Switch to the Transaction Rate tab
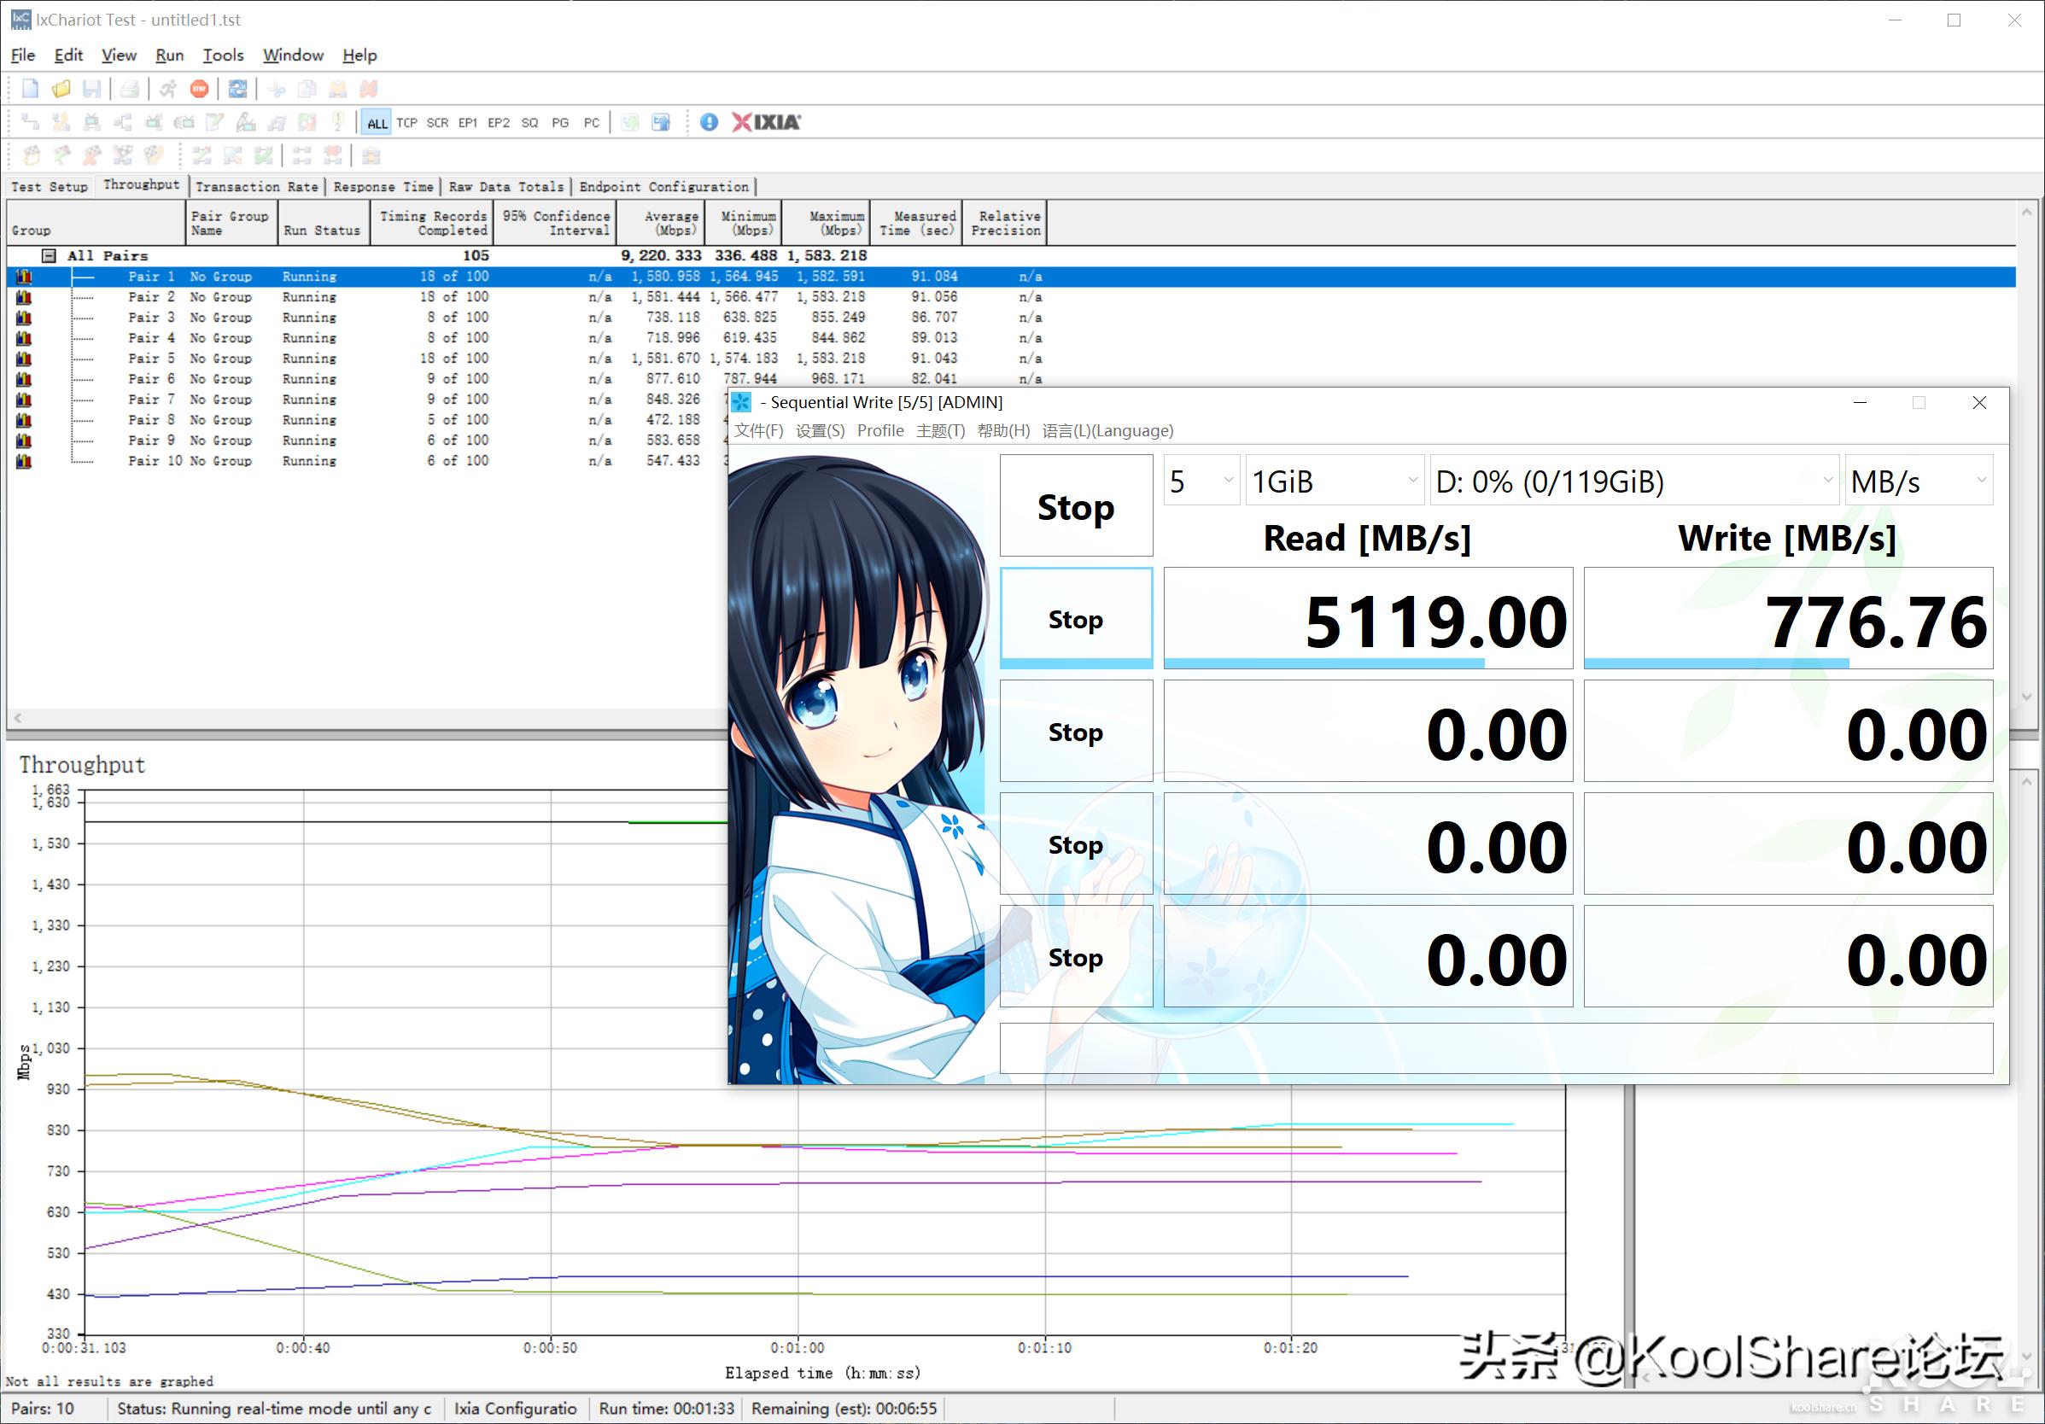 [257, 186]
